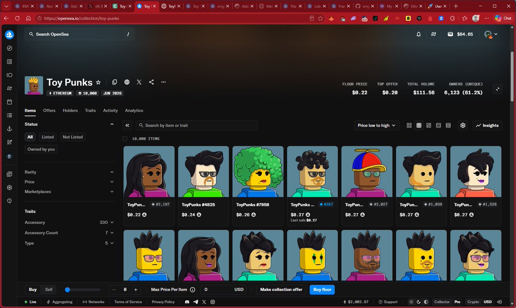Filter by Owned by you

[41, 149]
